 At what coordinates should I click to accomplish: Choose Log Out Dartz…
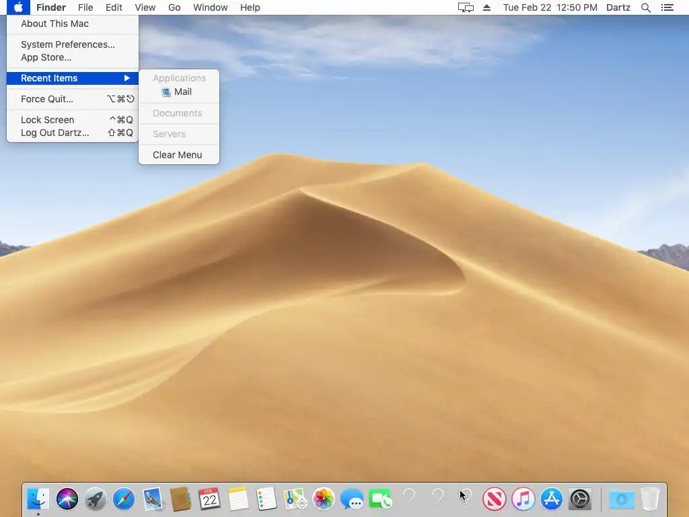click(x=73, y=133)
